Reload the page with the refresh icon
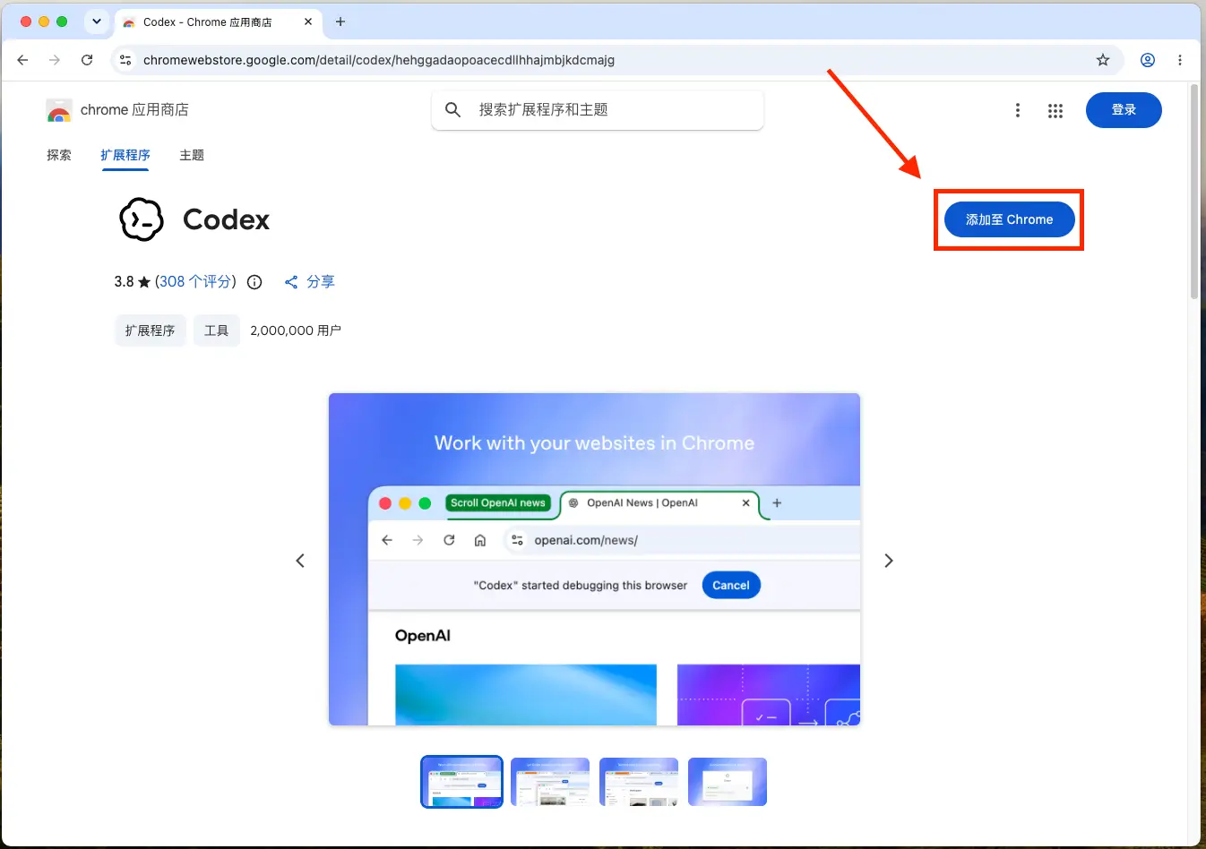 click(x=87, y=60)
